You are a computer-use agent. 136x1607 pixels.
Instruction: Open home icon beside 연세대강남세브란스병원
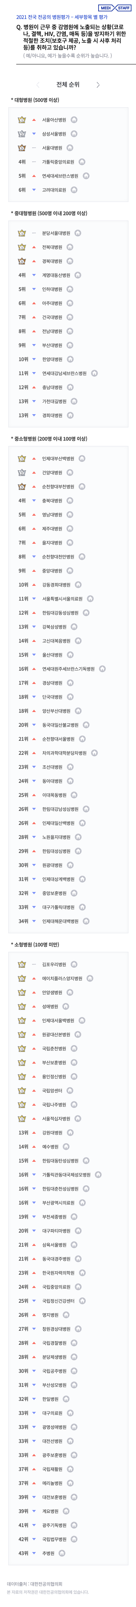tap(94, 373)
